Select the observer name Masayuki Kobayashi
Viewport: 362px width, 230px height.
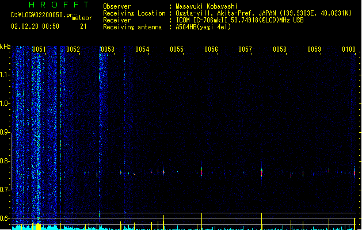pyautogui.click(x=207, y=6)
